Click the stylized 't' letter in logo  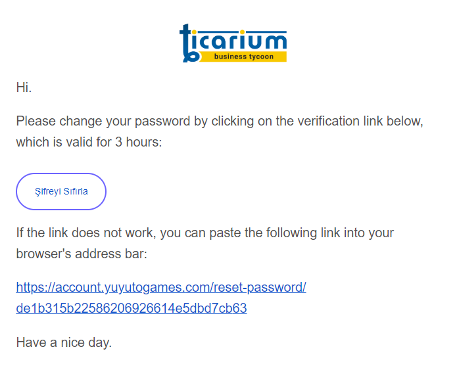tap(188, 43)
